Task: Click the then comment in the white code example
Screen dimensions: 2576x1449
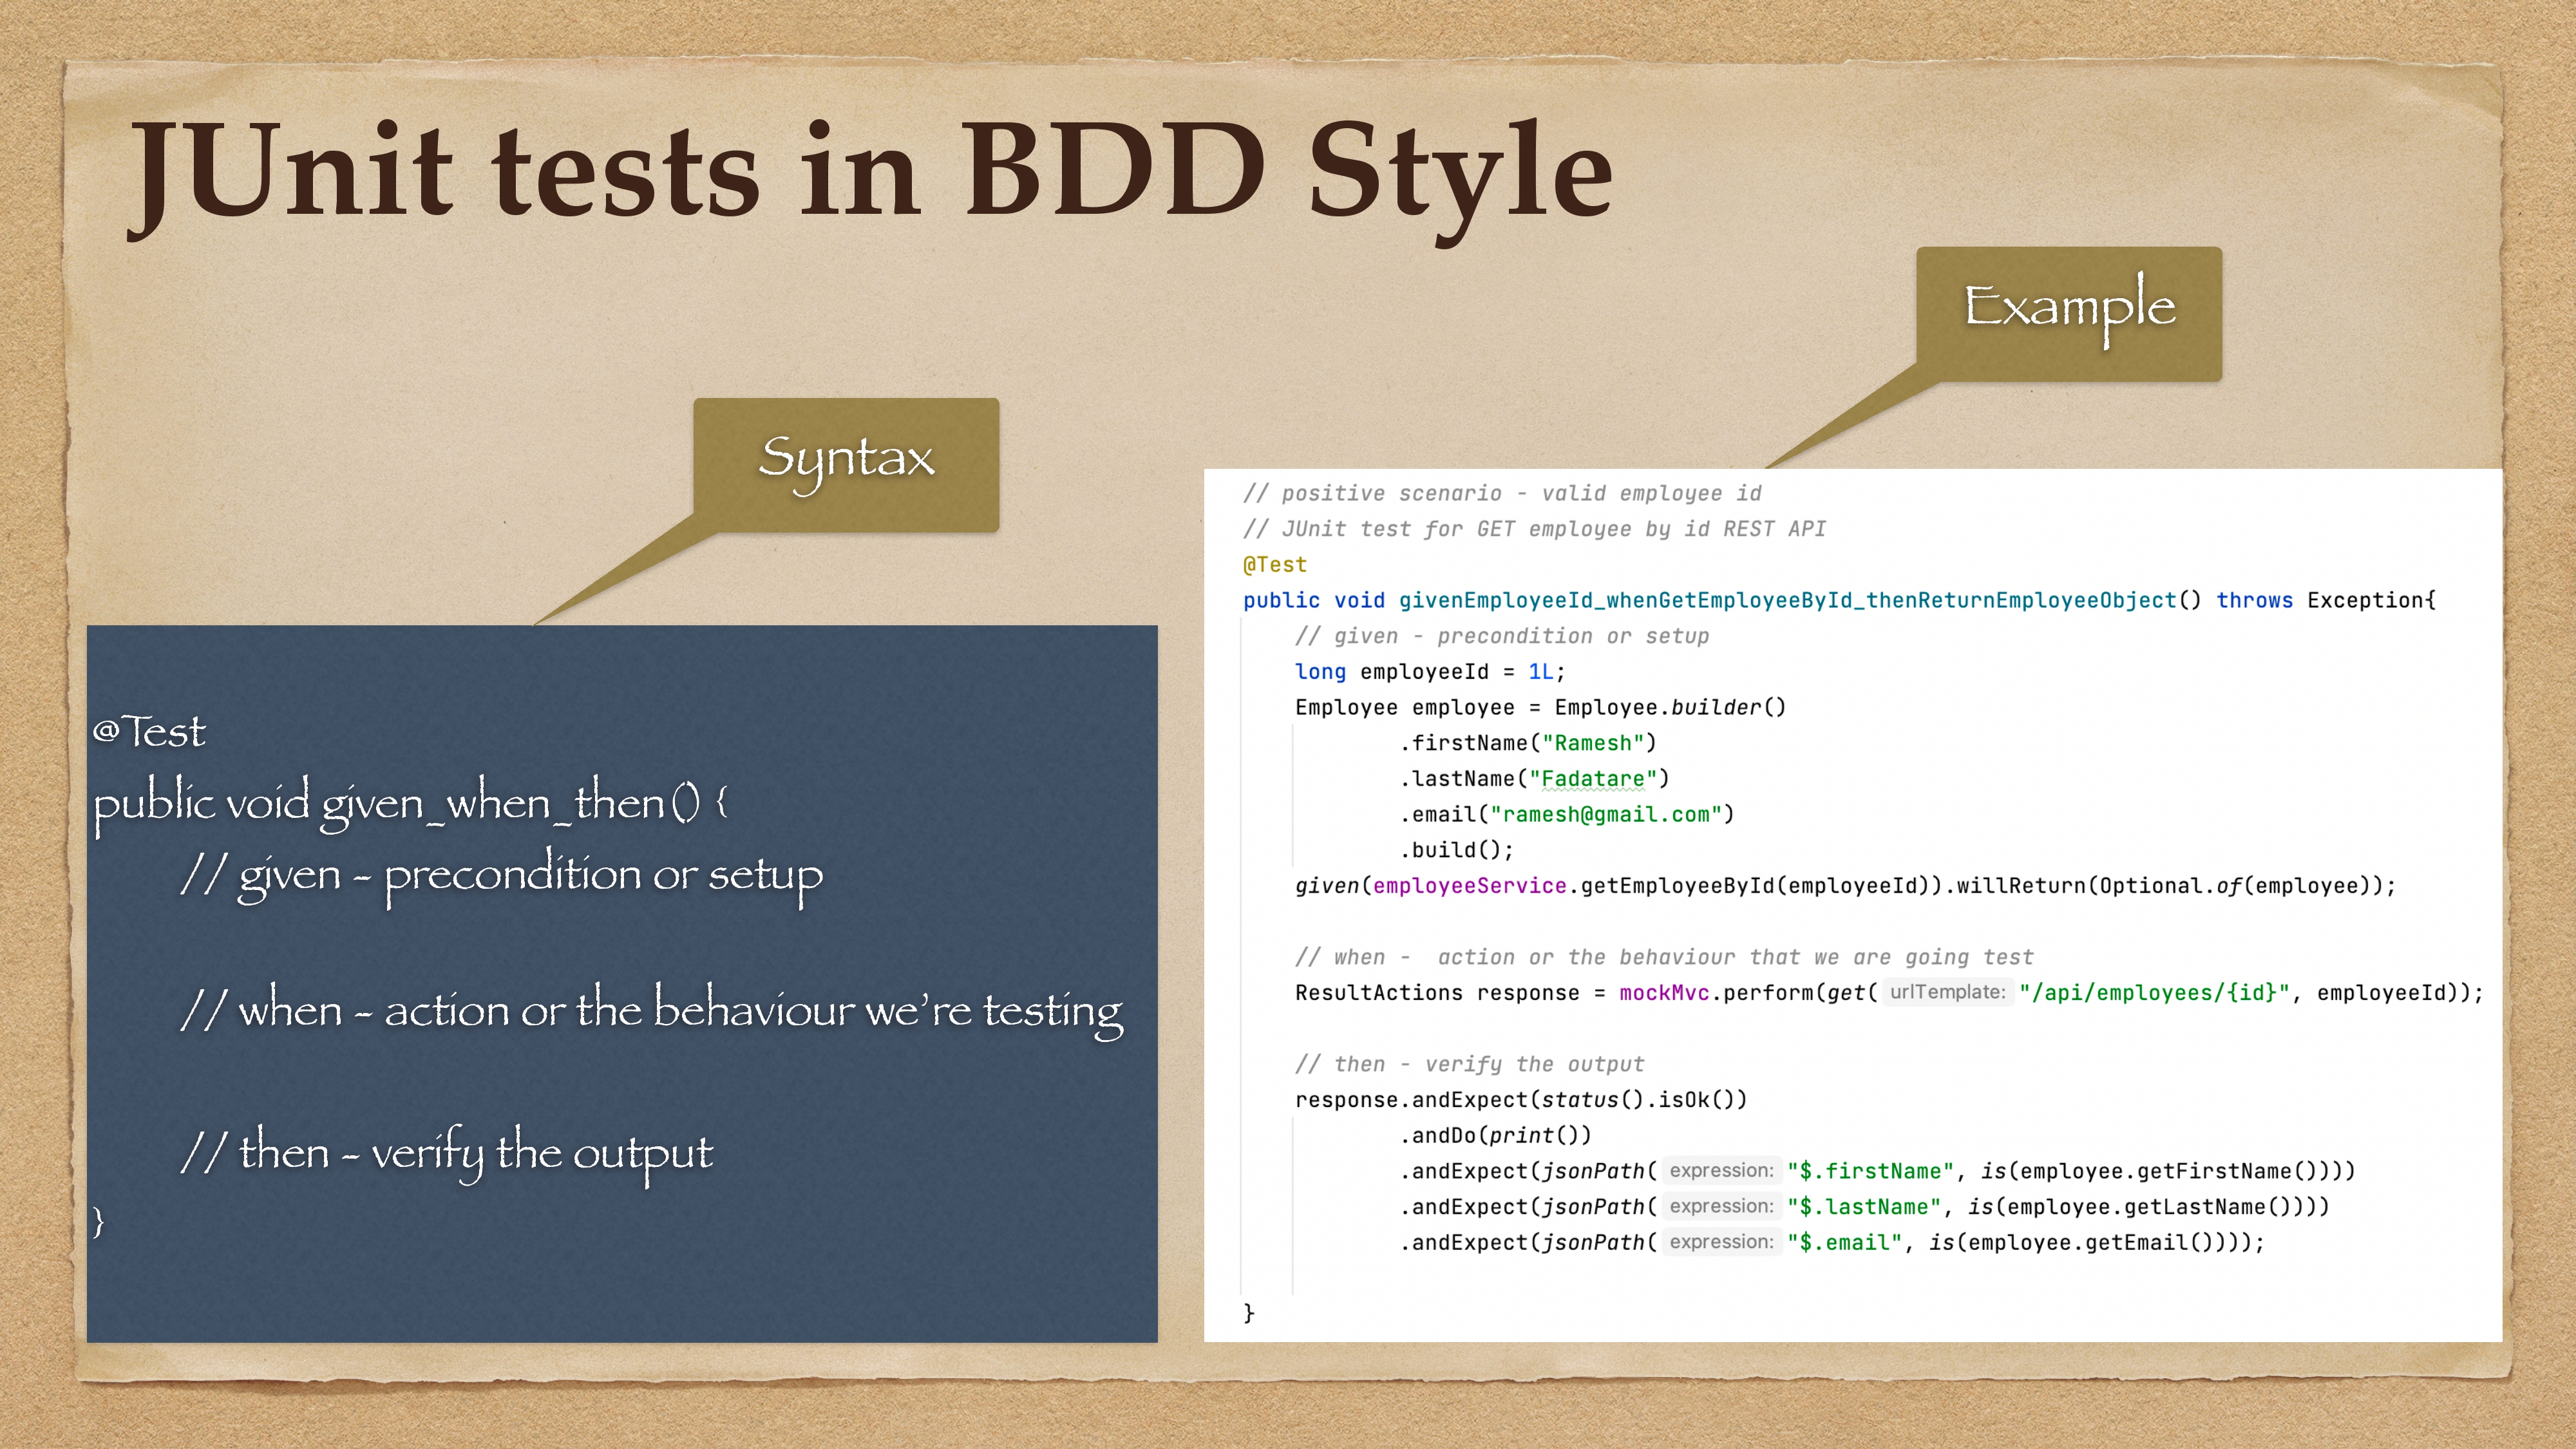Action: click(x=1469, y=1065)
